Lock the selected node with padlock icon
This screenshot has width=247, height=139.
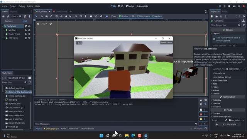(91, 16)
